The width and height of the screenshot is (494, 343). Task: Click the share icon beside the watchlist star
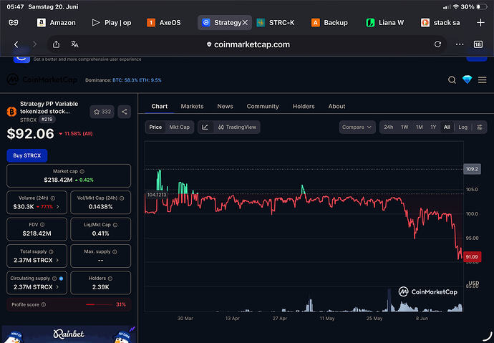[x=124, y=112]
